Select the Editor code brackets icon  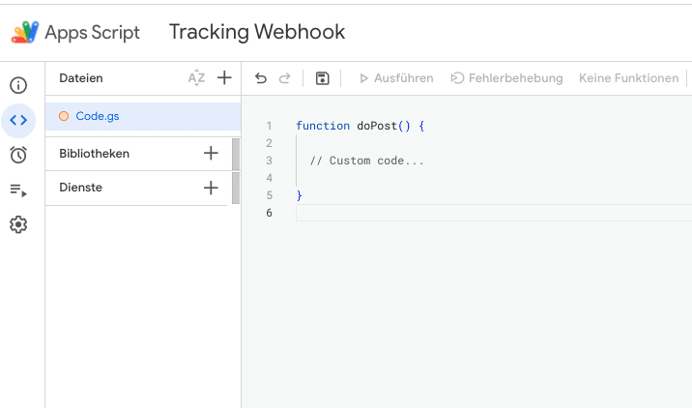18,120
